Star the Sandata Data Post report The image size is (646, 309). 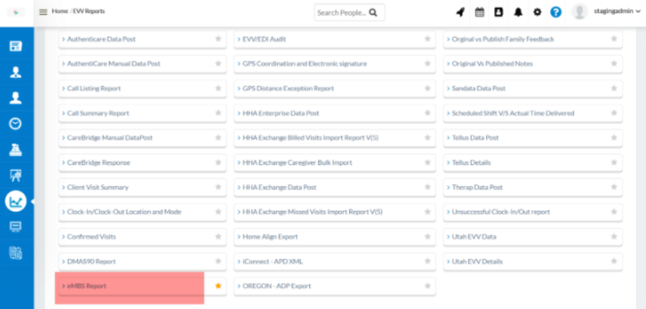(x=614, y=89)
